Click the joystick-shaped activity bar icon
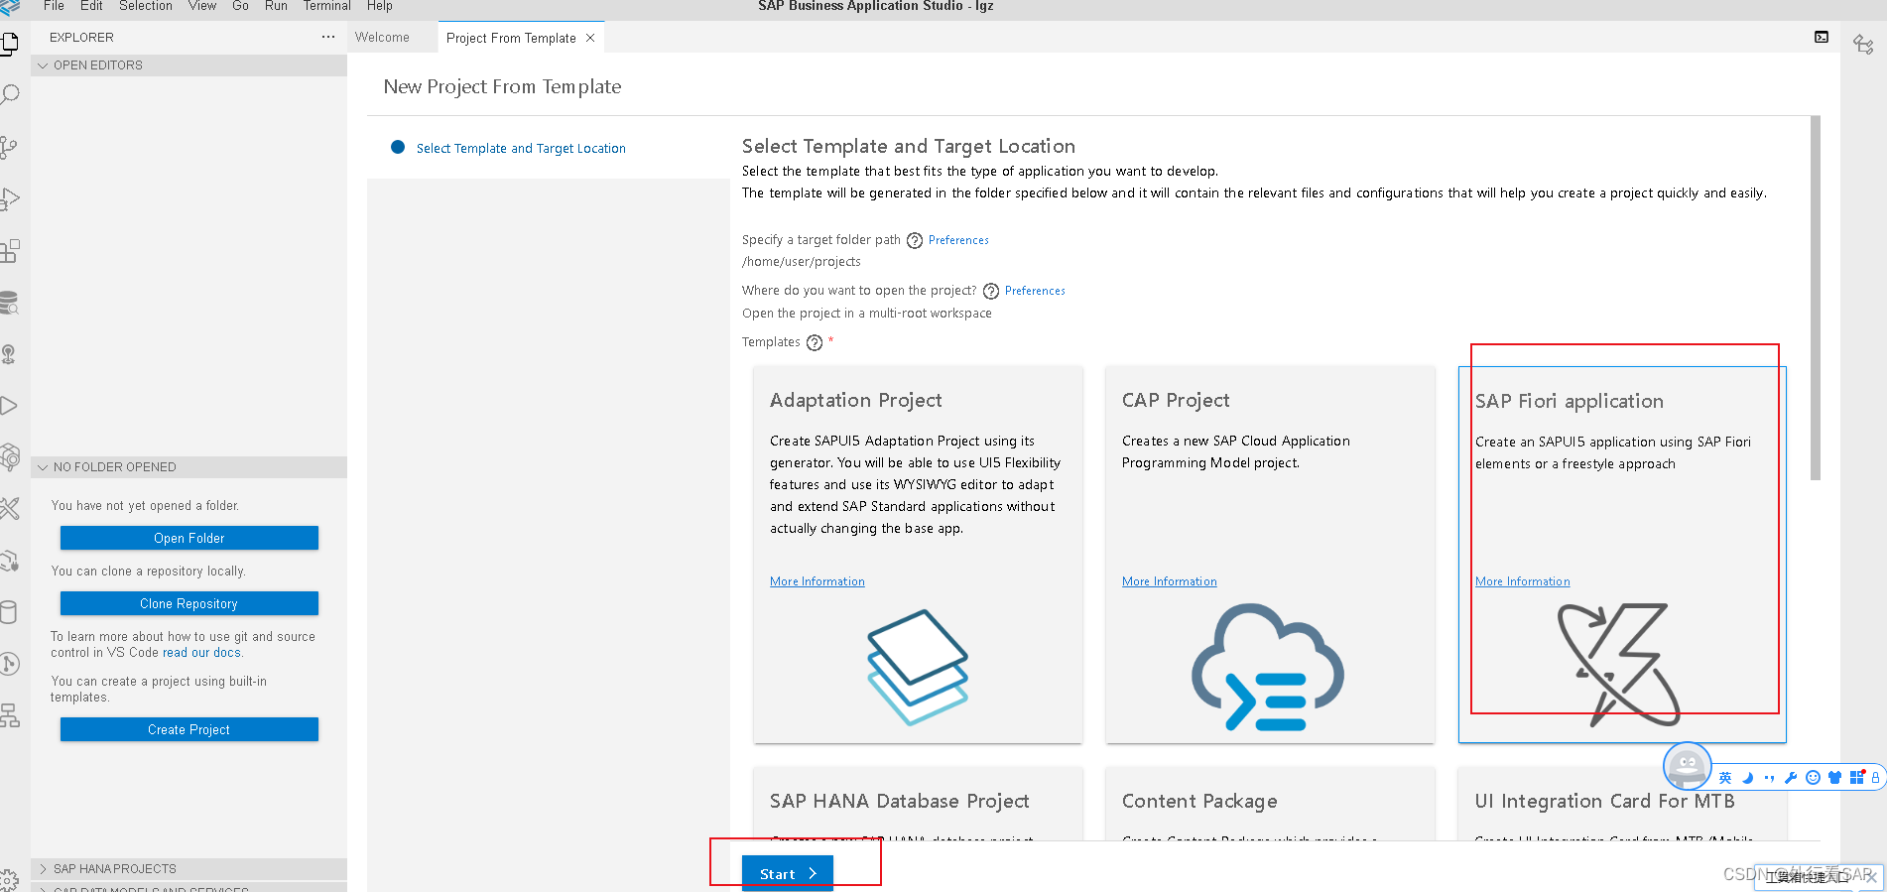1887x892 pixels. click(10, 354)
